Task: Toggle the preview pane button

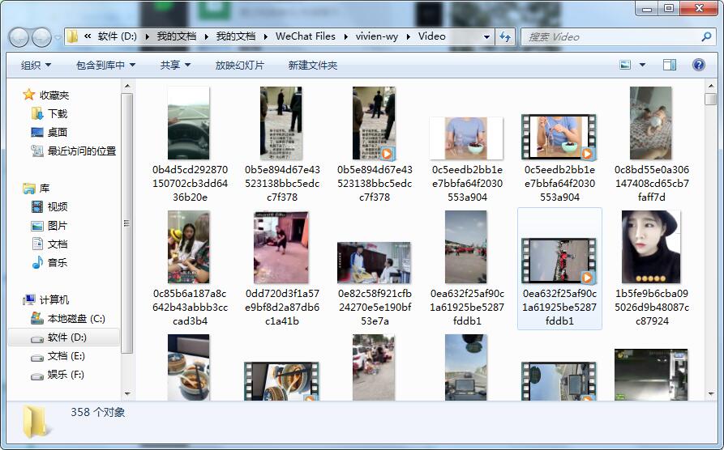Action: (670, 65)
